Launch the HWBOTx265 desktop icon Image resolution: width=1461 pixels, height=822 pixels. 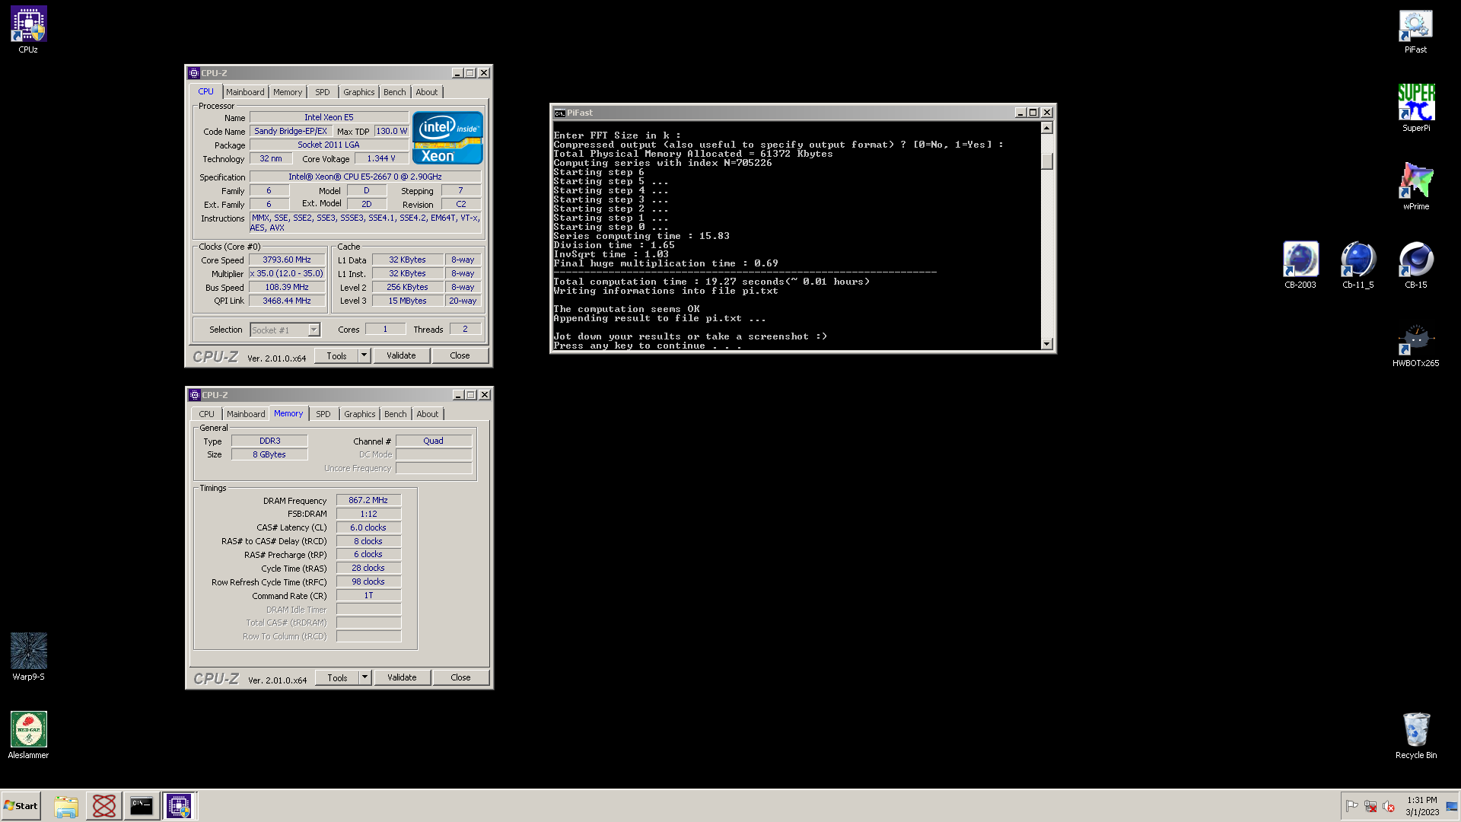point(1415,344)
